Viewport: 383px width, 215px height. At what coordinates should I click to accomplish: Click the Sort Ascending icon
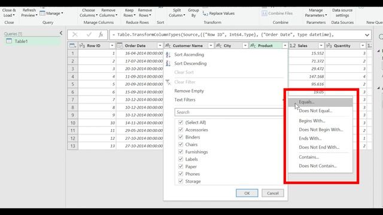168,55
